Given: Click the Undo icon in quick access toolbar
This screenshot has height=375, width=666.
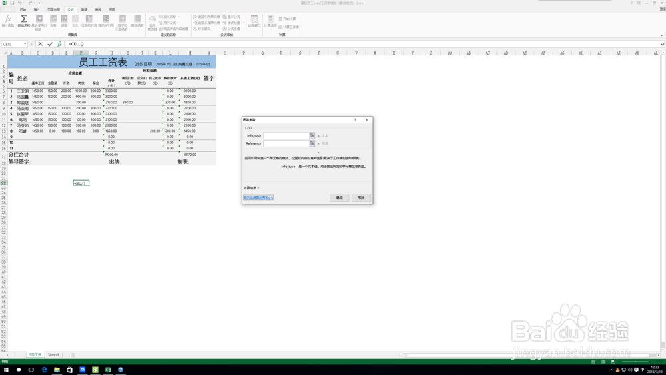Looking at the screenshot, I should (x=19, y=3).
